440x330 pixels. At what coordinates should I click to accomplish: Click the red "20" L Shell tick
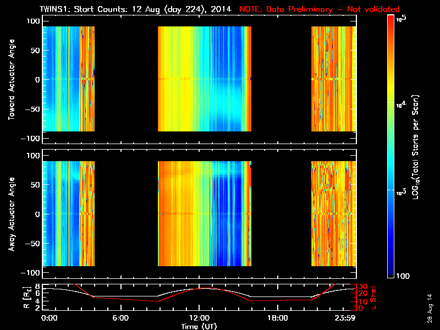pos(363,294)
